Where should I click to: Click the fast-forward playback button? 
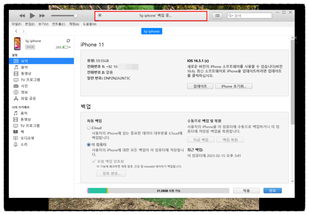coord(42,16)
